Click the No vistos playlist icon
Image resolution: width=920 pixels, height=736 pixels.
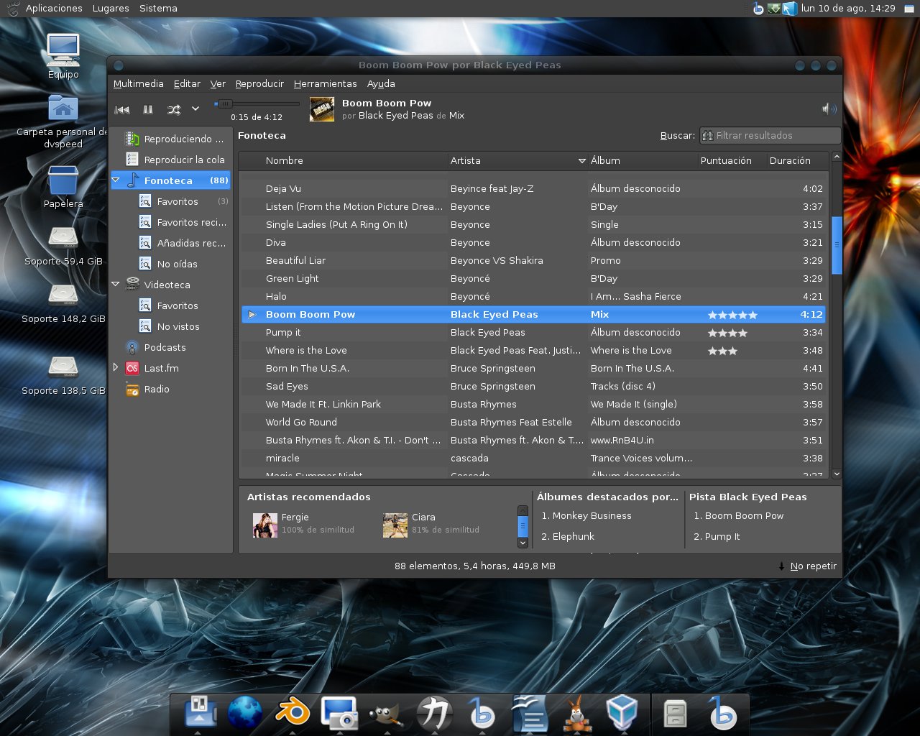tap(145, 326)
